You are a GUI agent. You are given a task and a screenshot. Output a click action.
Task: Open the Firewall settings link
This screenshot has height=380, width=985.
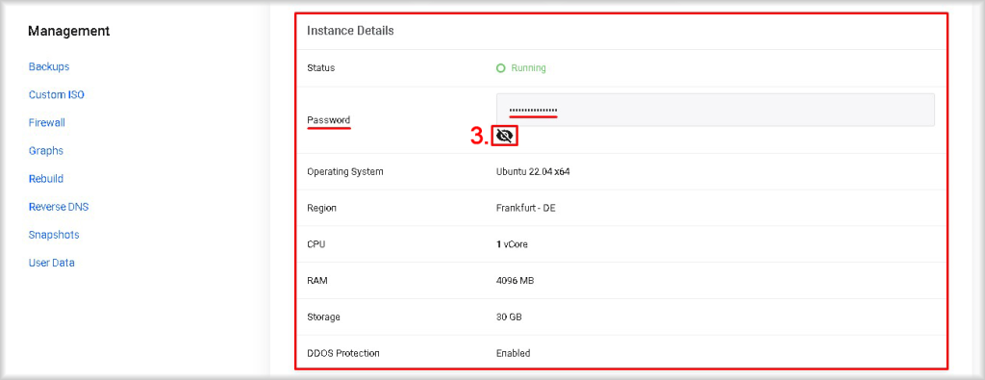point(47,122)
